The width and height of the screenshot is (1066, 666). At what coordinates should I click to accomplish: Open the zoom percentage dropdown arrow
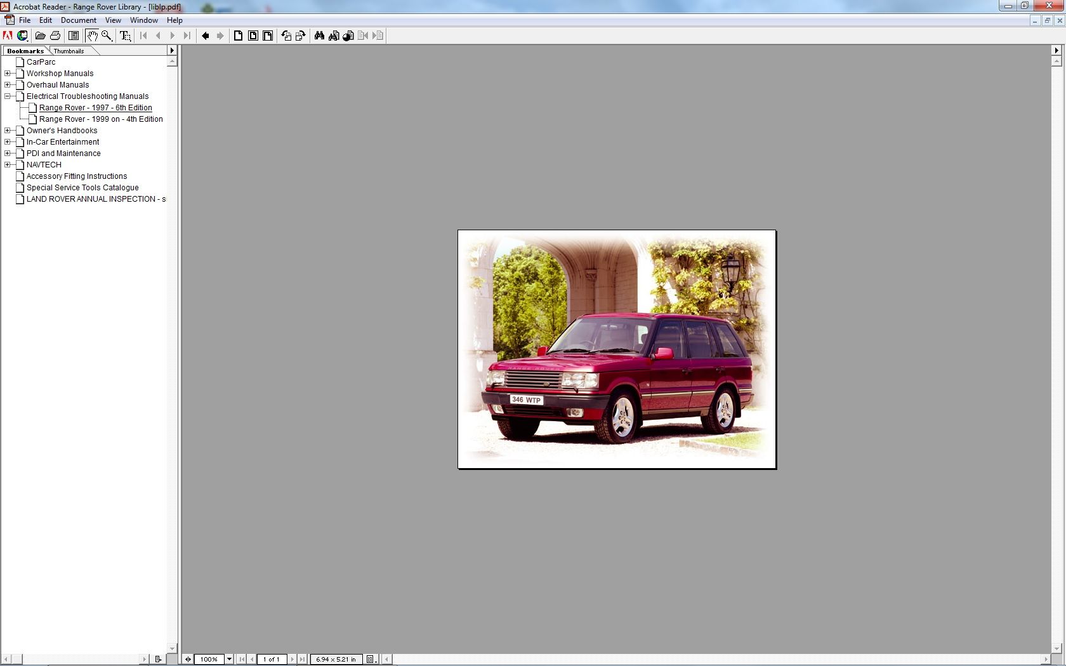coord(230,659)
